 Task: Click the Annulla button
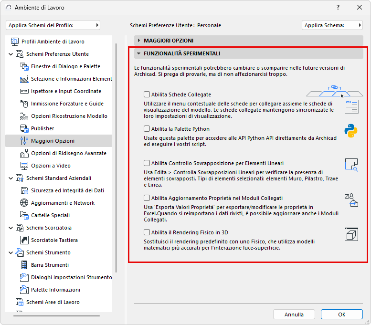click(294, 315)
